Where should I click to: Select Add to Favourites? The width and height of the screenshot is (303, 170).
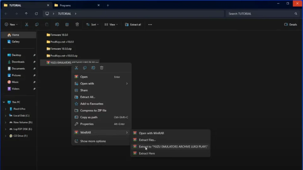[101, 104]
